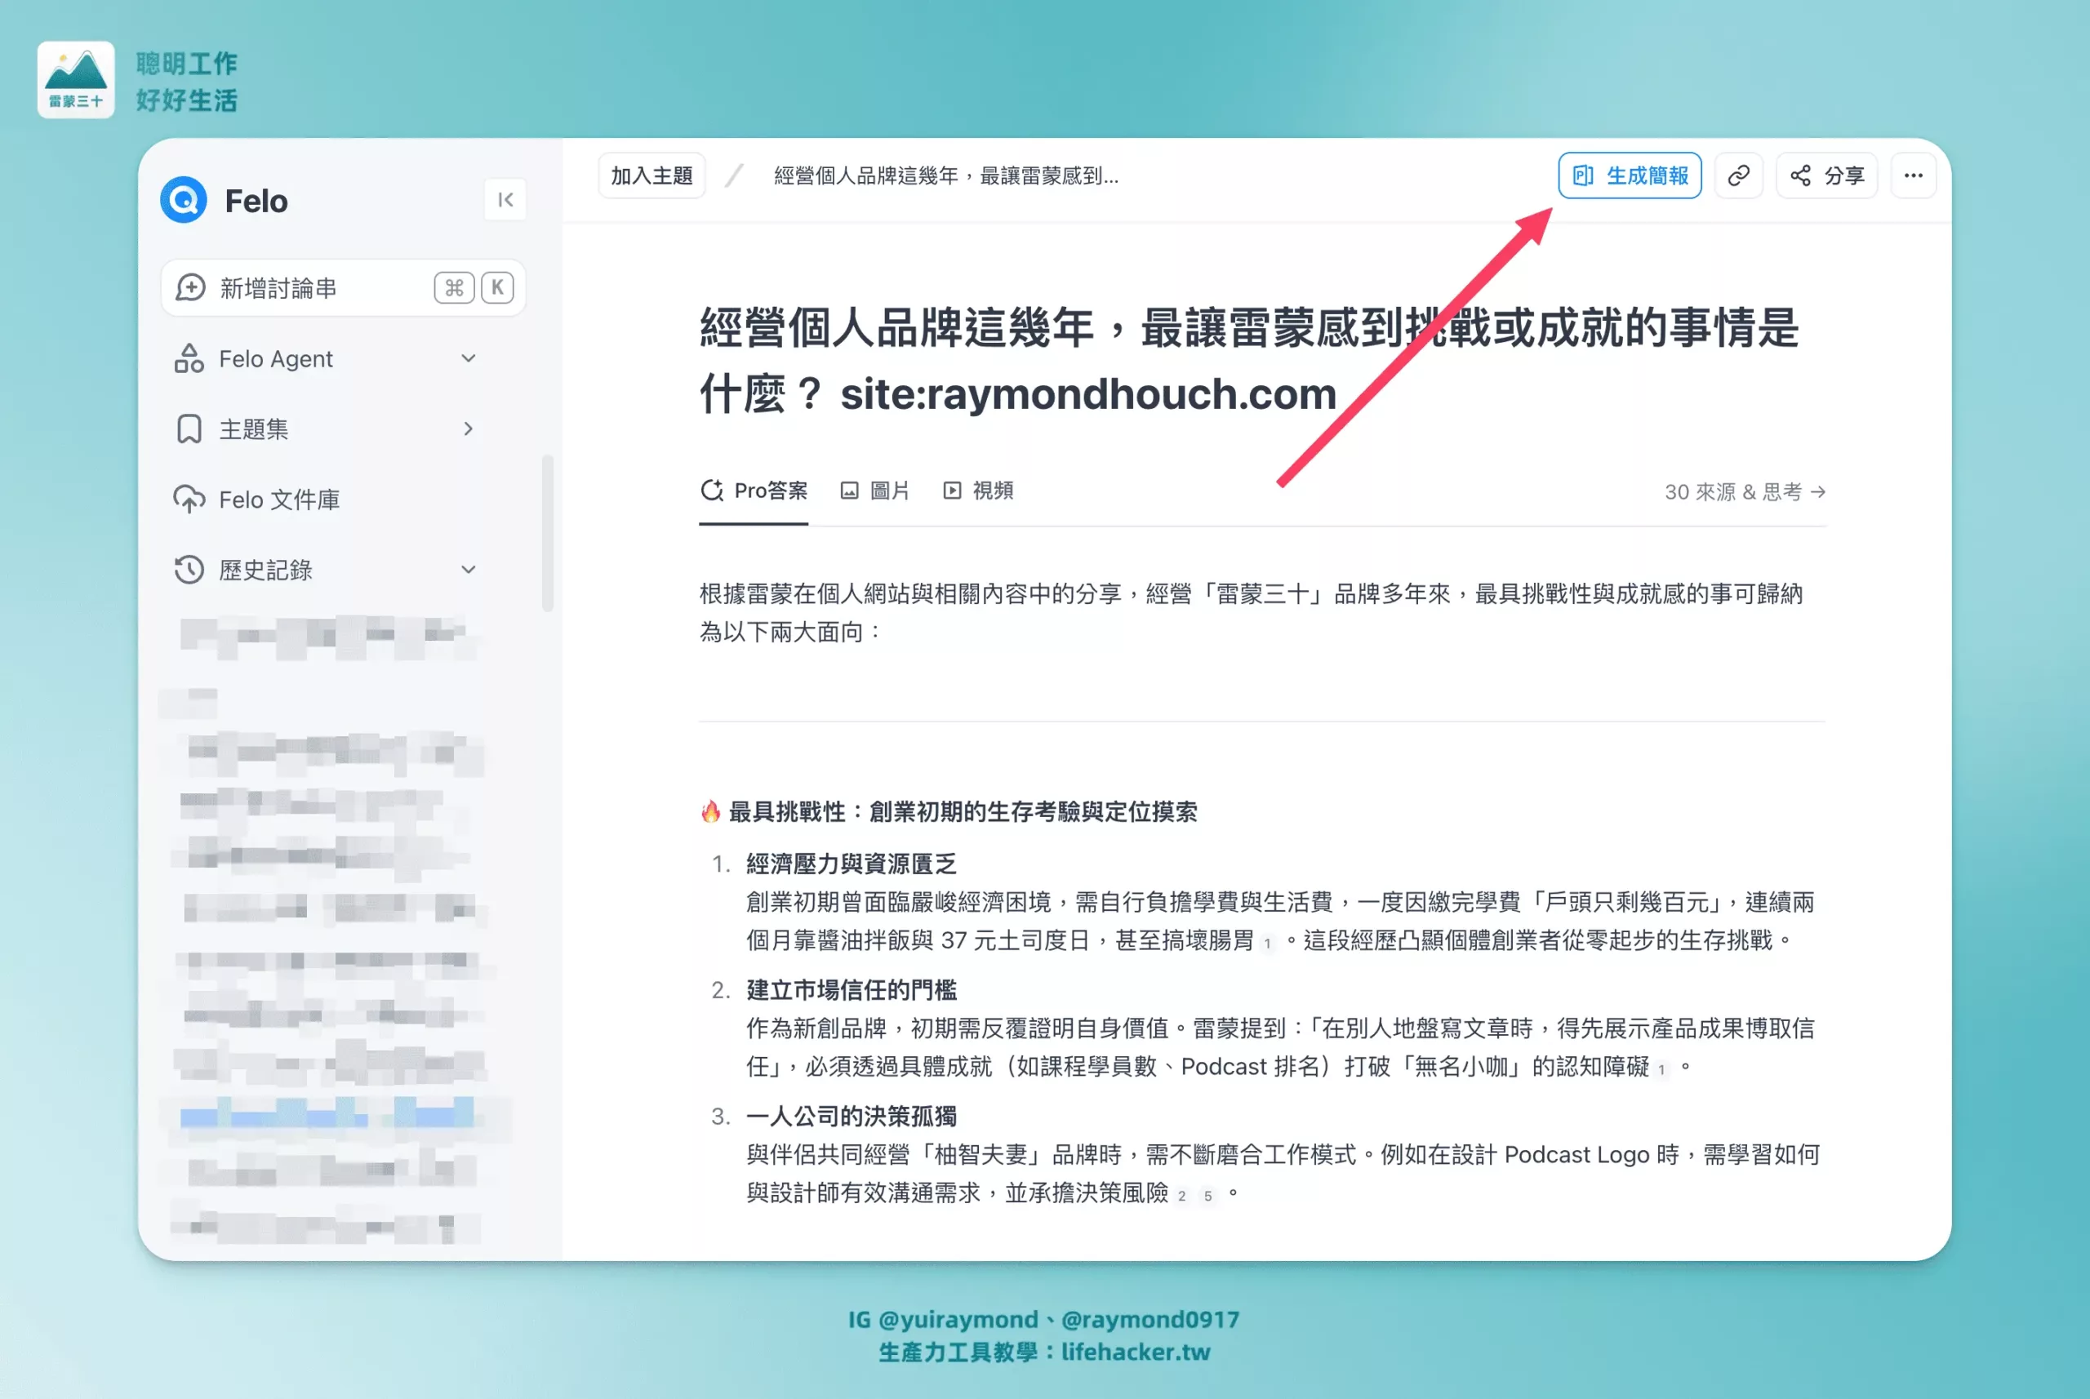
Task: Click the Felo logo icon
Action: tap(183, 200)
